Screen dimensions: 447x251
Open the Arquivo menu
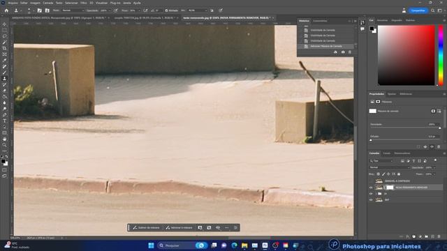13,3
